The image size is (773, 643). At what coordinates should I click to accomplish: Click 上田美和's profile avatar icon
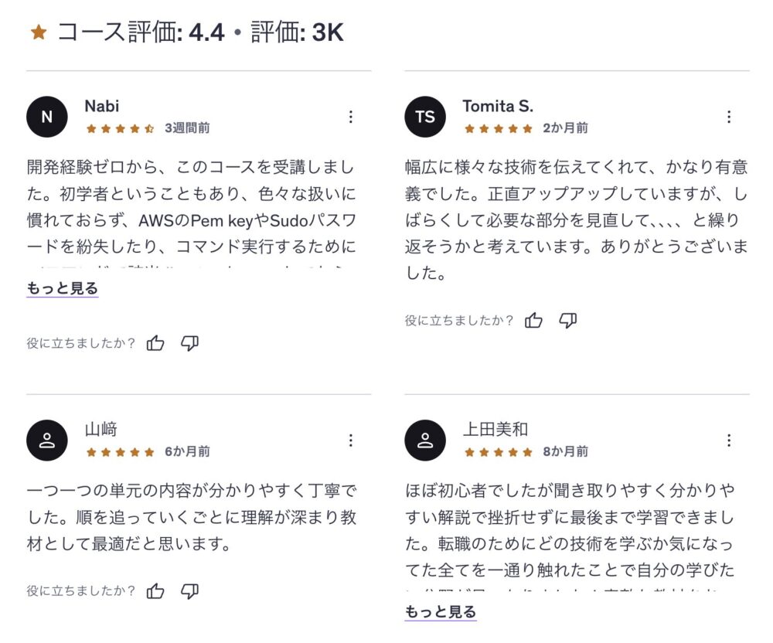pos(425,441)
